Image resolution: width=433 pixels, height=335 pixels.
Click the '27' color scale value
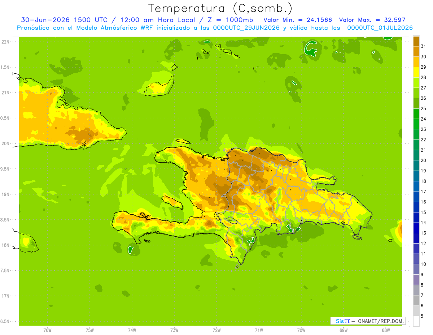424,88
